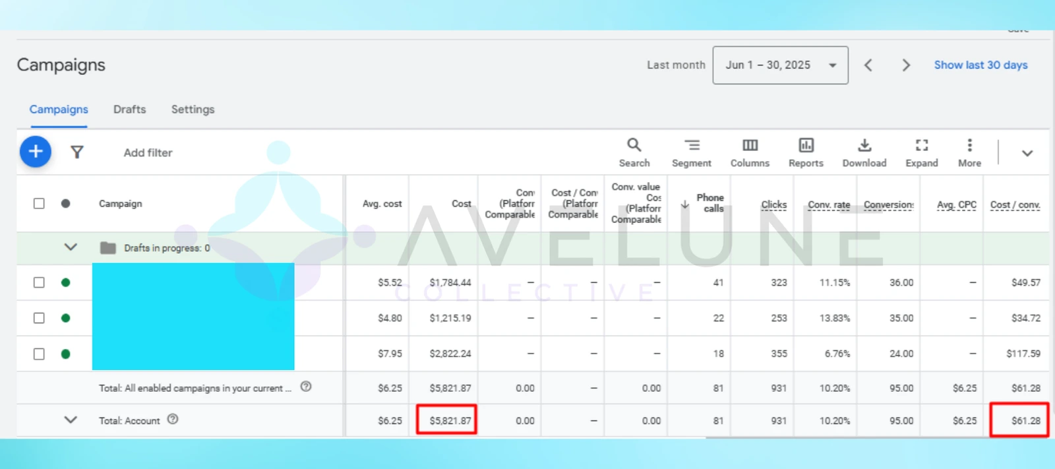Go to next date range arrow
The image size is (1055, 469).
(x=906, y=65)
